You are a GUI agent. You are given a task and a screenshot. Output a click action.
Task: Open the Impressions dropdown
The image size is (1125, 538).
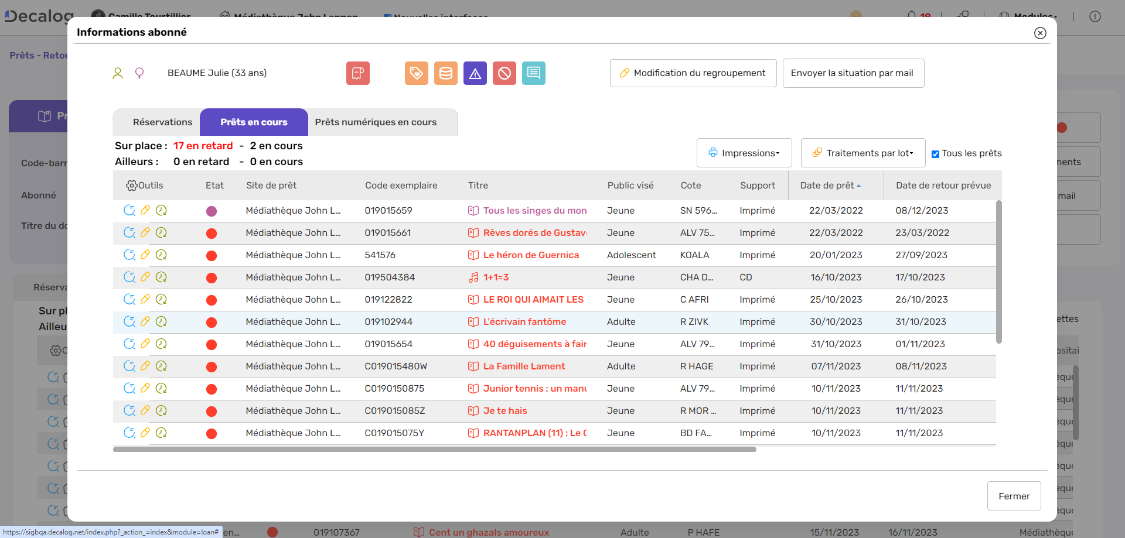[744, 153]
